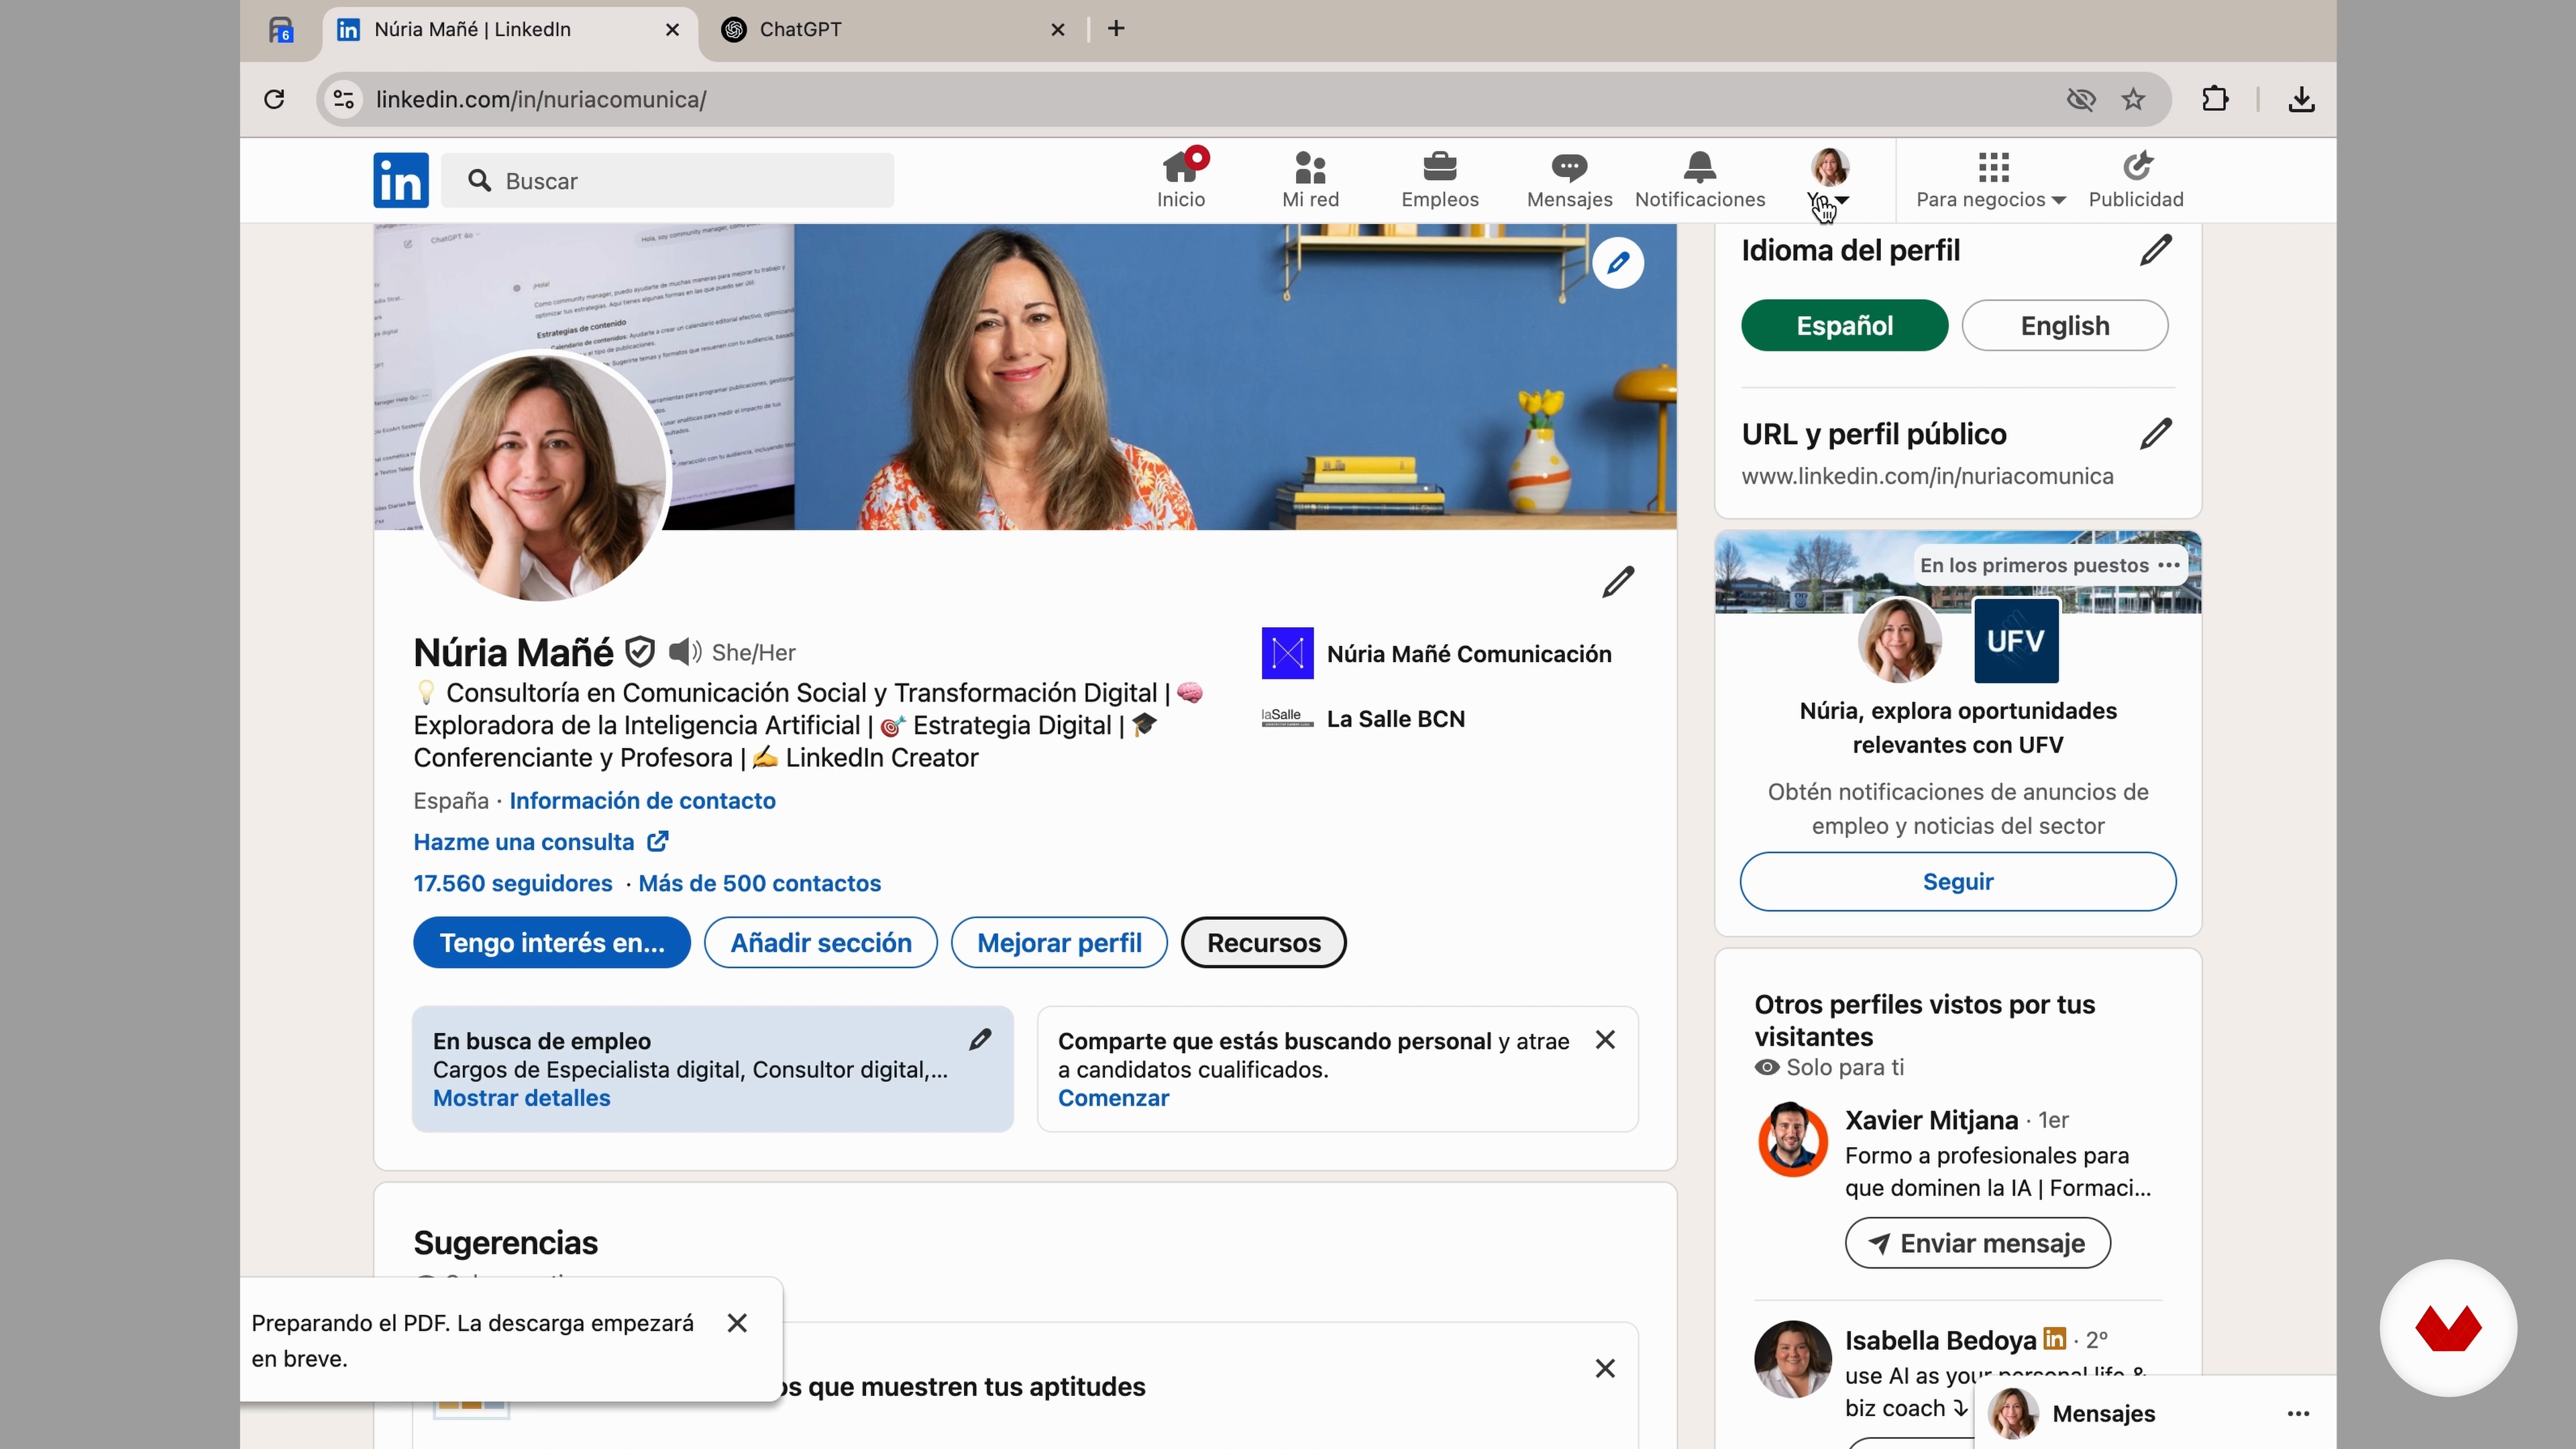
Task: Open the Notificaciones bell icon
Action: coord(1700,180)
